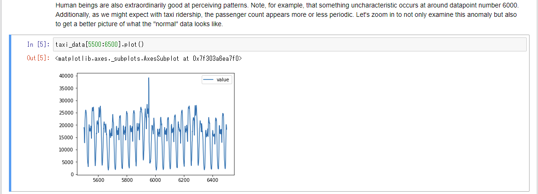Select the In [5] cell prompt
Screen dimensions: 538x194
[x=38, y=44]
